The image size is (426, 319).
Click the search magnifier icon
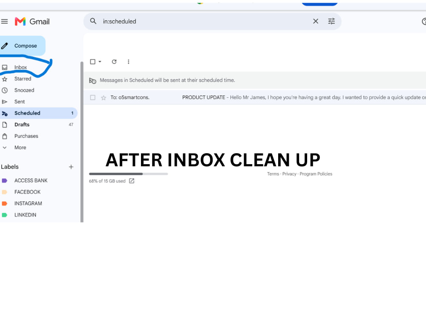pyautogui.click(x=93, y=21)
